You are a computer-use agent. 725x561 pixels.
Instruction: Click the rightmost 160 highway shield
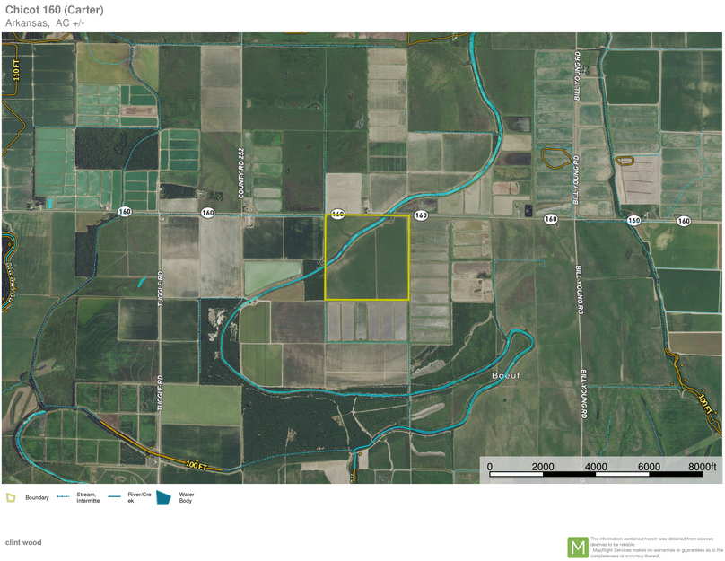point(684,220)
